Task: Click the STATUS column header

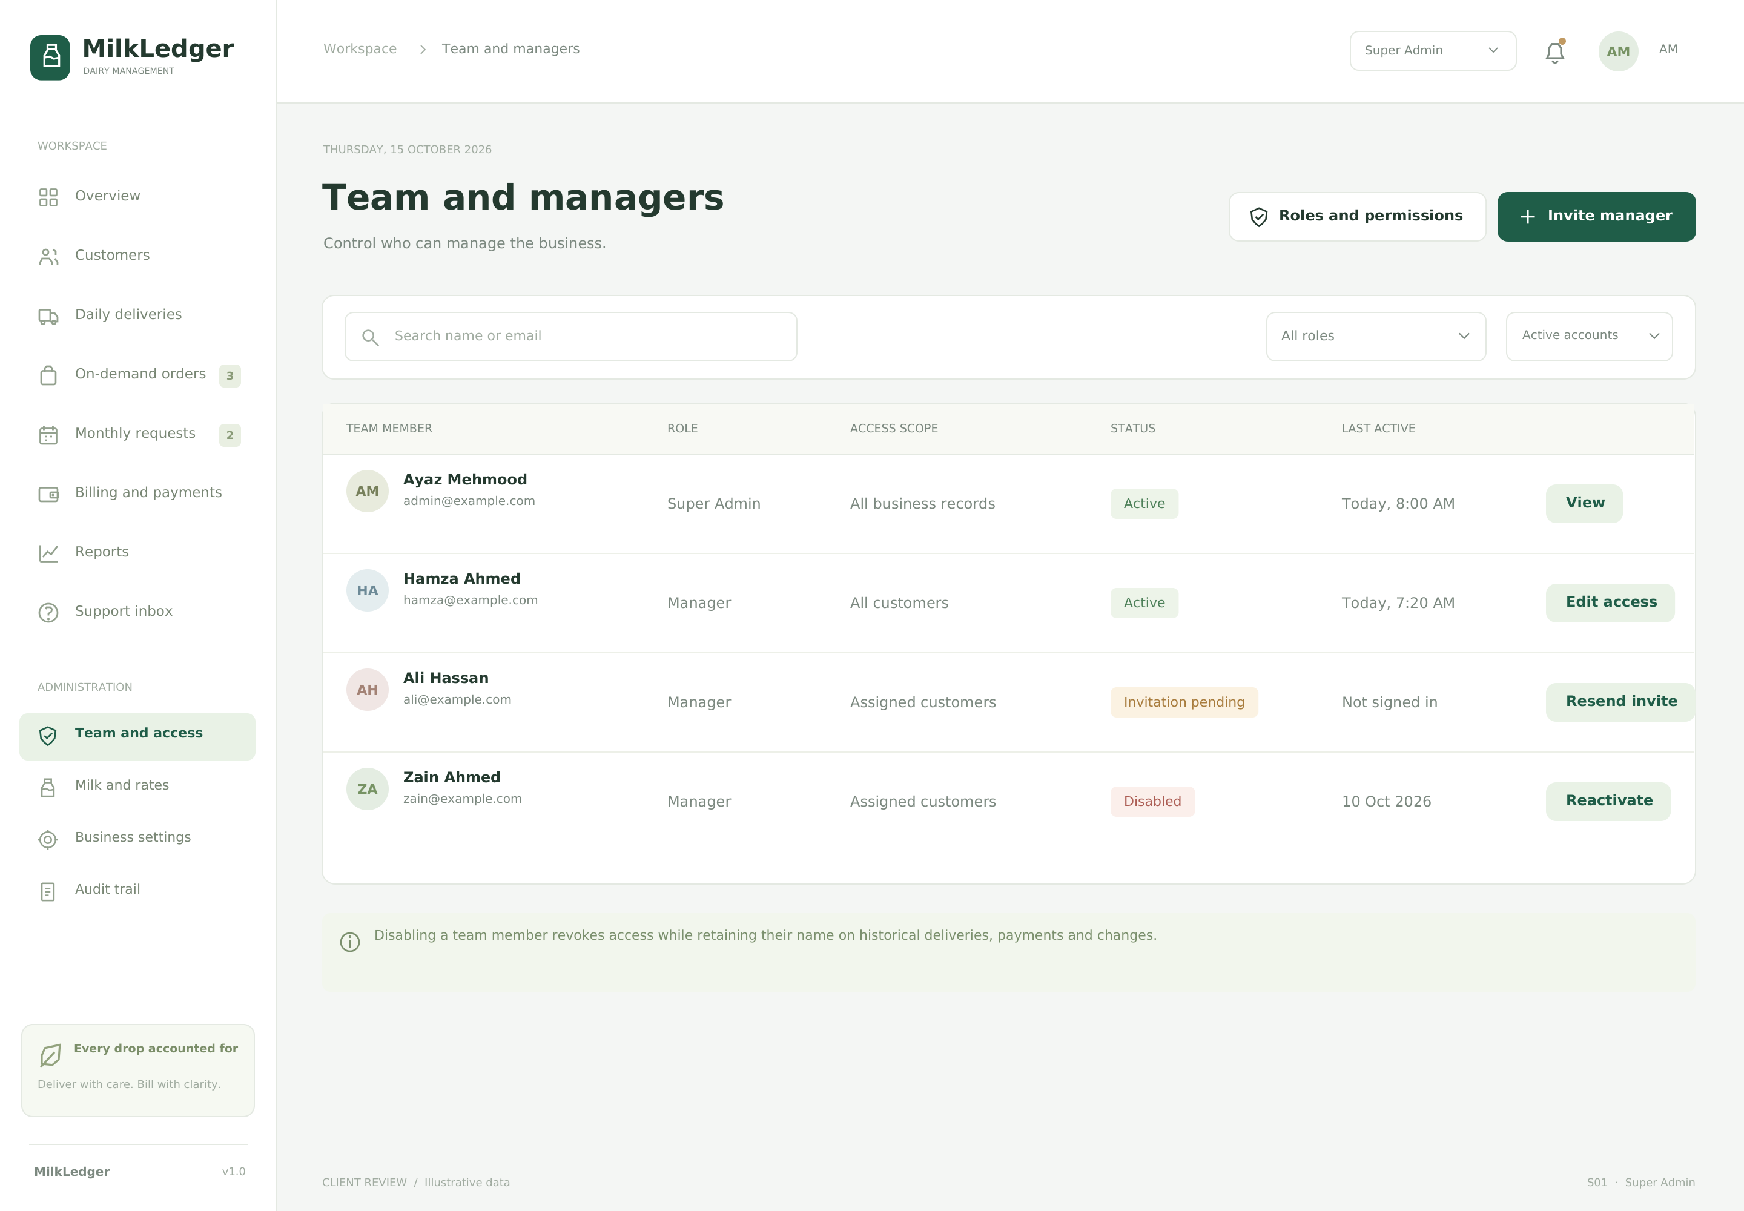Action: [1132, 429]
